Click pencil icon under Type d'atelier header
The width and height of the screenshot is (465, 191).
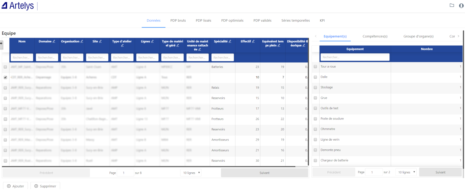point(122,45)
